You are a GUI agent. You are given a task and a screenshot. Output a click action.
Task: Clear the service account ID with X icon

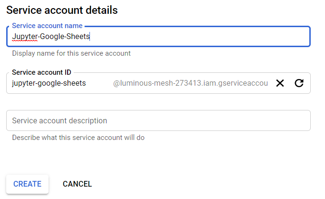tap(280, 83)
